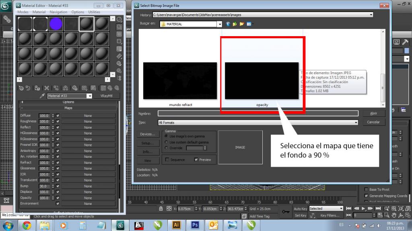Viewport: 412px width, 231px height.
Task: Toggle Diffuse map checkbox
Action: tap(58, 116)
